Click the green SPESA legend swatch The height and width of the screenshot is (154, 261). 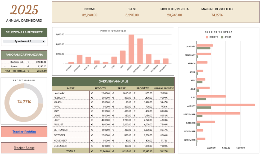(222, 37)
